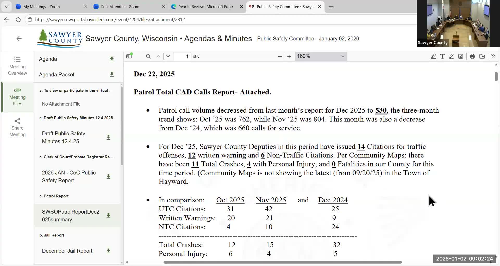Screen dimensions: 500x266
Task: Print the PDF document
Action: (472, 56)
